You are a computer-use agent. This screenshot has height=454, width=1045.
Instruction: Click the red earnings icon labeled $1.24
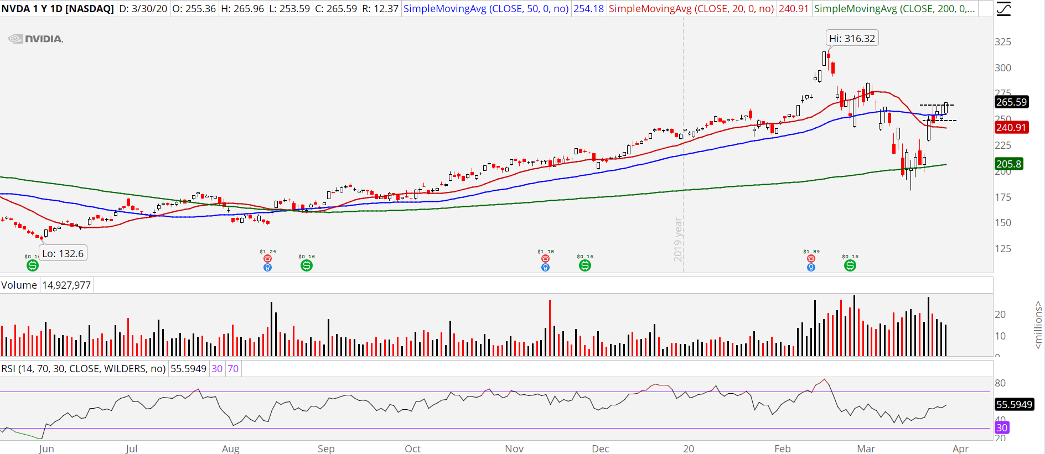click(268, 258)
